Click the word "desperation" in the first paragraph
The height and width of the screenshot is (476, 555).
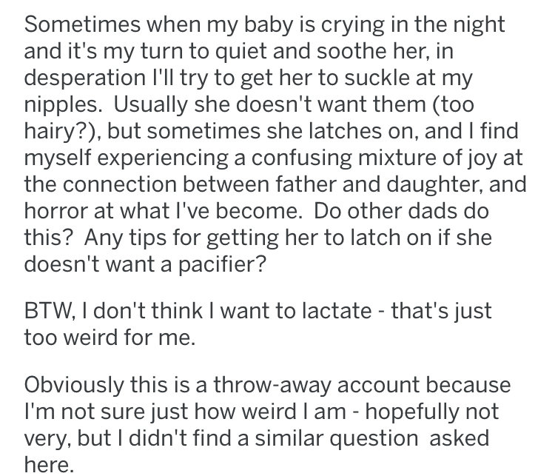84,78
